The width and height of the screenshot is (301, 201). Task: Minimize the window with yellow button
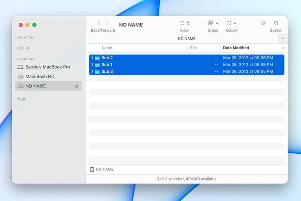27,25
